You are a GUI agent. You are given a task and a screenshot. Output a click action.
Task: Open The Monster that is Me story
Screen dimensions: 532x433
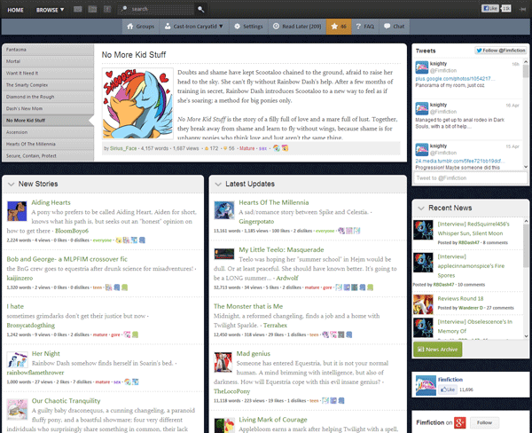tap(248, 306)
